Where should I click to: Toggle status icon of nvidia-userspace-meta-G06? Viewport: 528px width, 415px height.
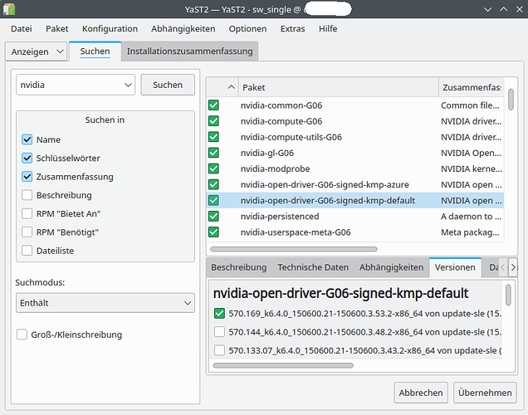(213, 232)
